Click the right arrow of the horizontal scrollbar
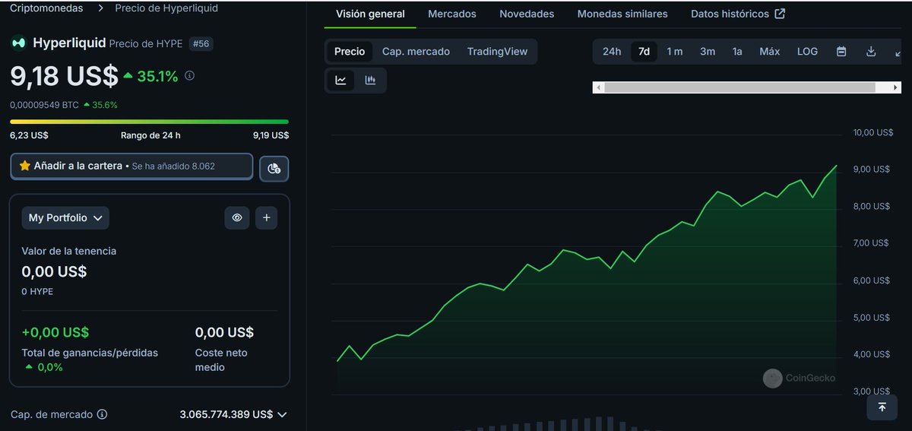Viewport: 912px width, 431px height. tap(897, 87)
